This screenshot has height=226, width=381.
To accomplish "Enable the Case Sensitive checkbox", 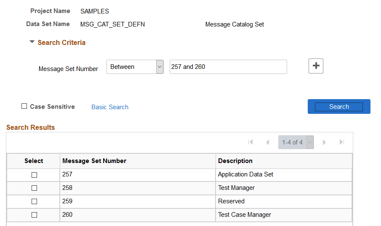I will pyautogui.click(x=24, y=106).
